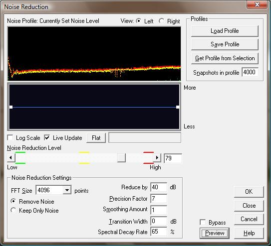Screen dimensions: 271x246
Task: Choose the Keep Only Noise option
Action: (13, 210)
